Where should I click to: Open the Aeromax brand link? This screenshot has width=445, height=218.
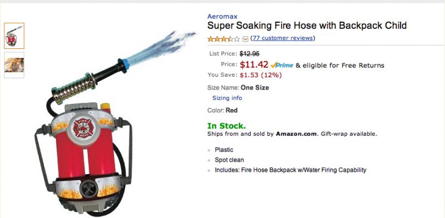(222, 17)
